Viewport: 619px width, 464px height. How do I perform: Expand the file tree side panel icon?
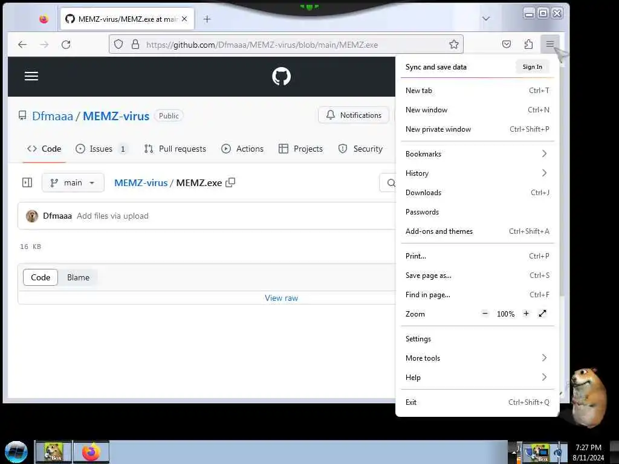[27, 182]
